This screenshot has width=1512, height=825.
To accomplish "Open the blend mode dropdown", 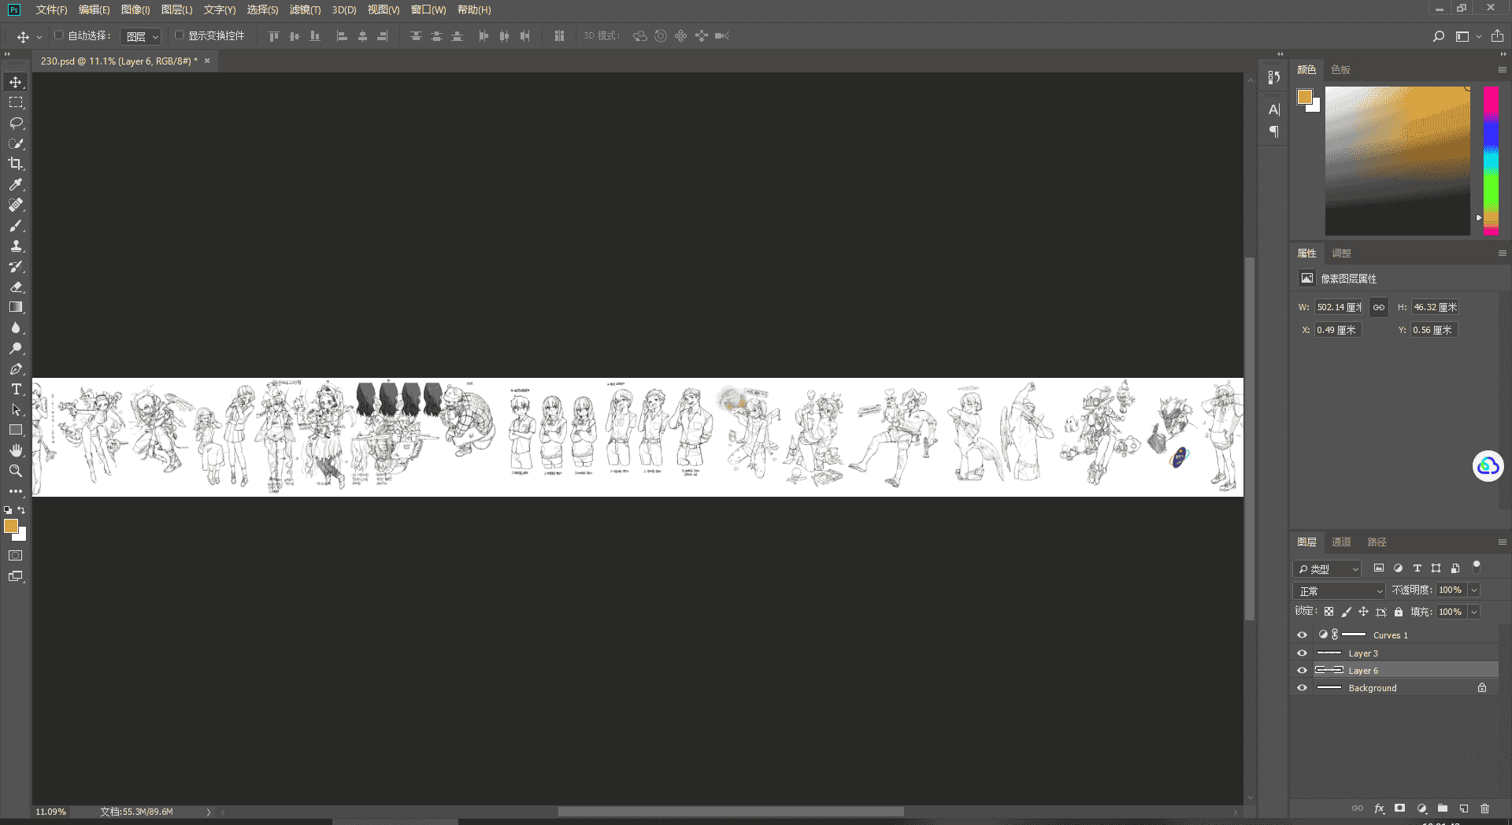I will [x=1339, y=590].
